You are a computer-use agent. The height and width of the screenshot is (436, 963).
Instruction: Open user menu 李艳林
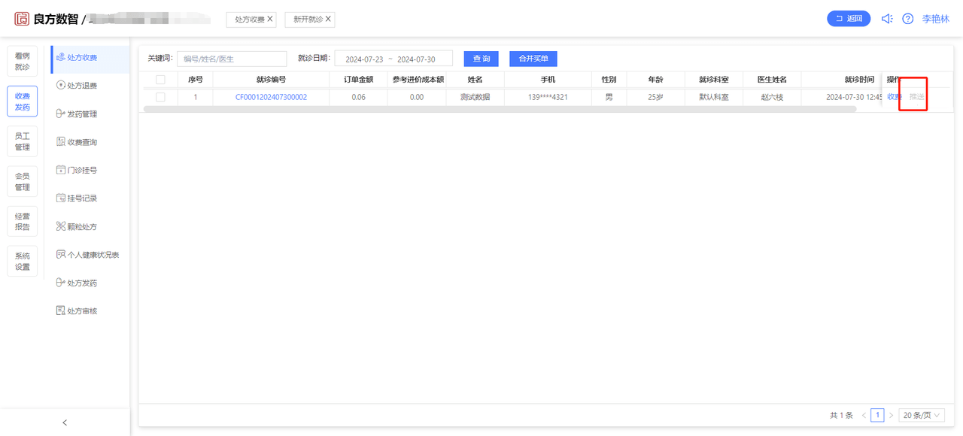[936, 19]
